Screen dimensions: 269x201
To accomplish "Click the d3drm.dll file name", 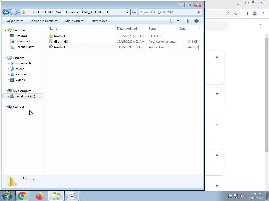I will 61,42.
